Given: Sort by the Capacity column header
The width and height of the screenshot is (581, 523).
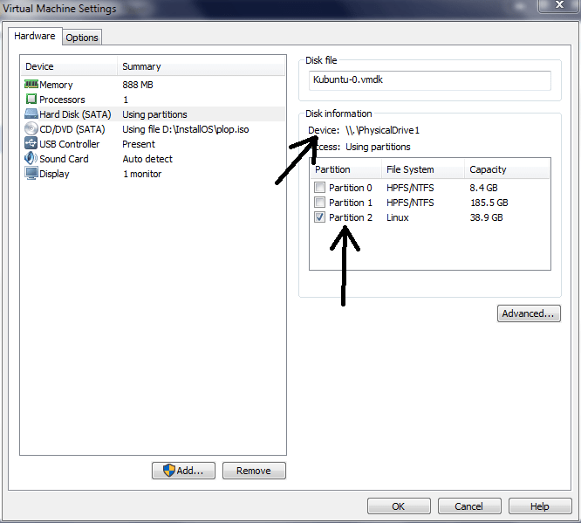Looking at the screenshot, I should tap(506, 169).
